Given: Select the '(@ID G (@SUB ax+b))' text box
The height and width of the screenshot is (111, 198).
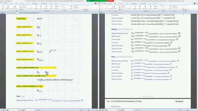Looking at the screenshot, I should click(x=25, y=60).
